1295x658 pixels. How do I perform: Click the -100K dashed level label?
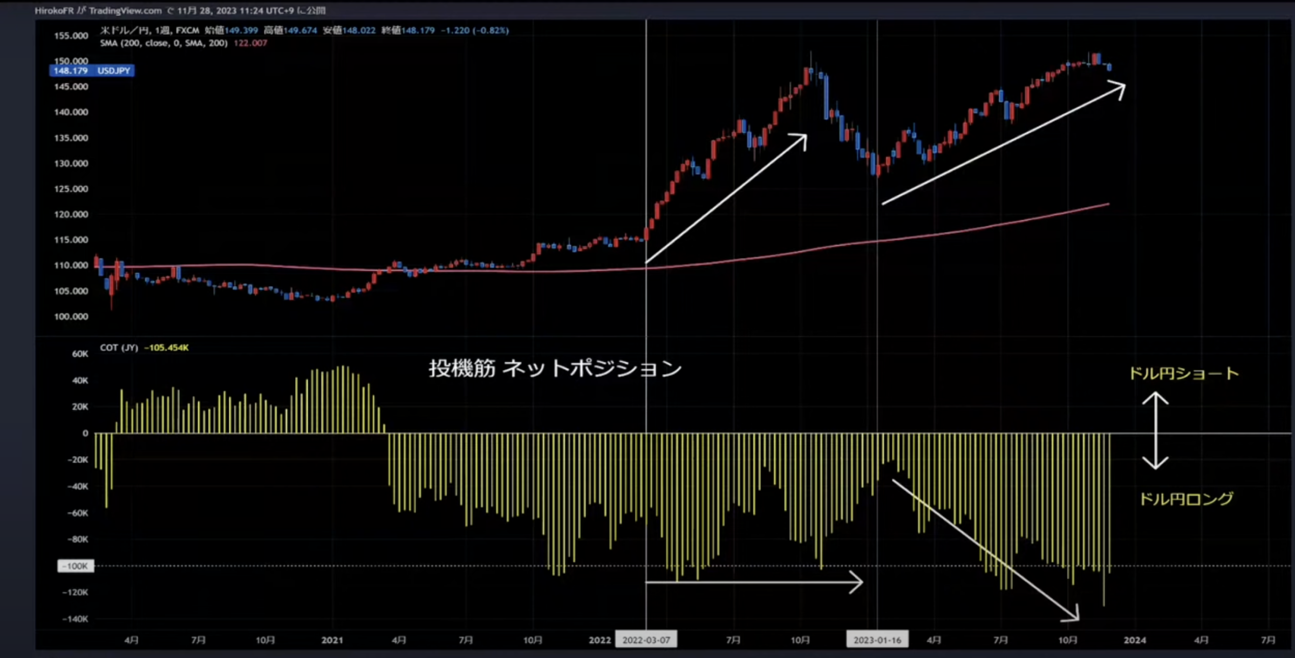(74, 566)
